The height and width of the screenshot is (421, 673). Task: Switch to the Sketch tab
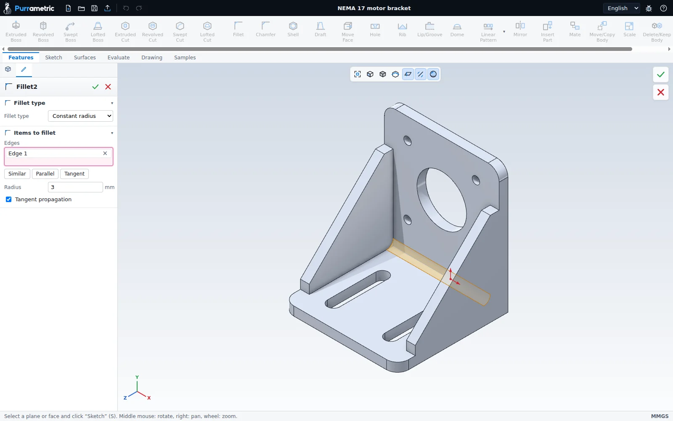pyautogui.click(x=53, y=58)
